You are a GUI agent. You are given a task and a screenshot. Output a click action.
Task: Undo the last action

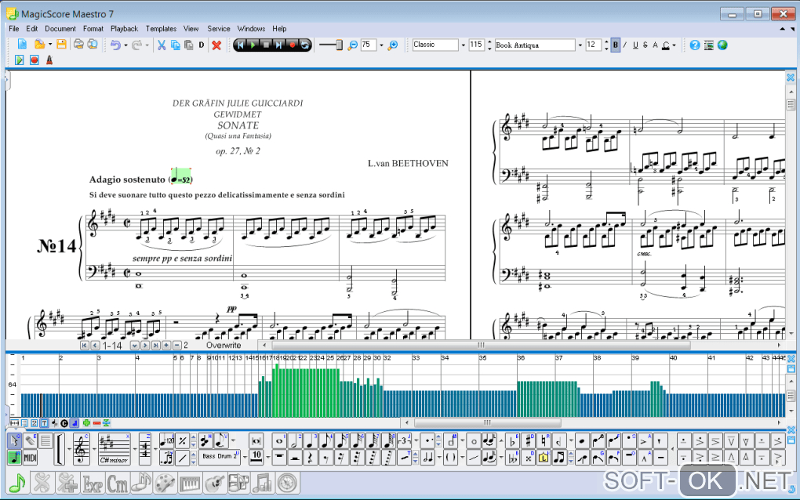(115, 45)
